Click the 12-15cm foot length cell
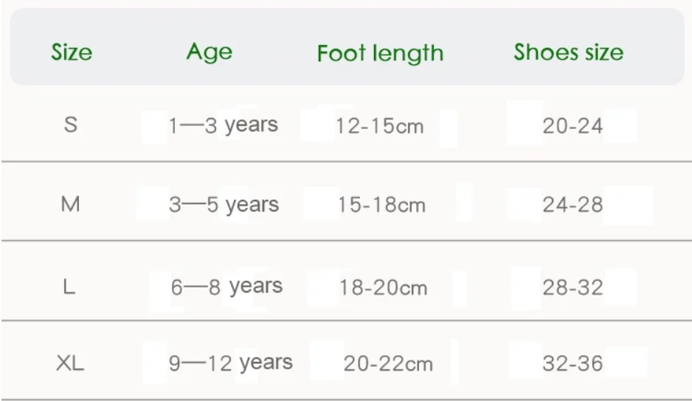This screenshot has width=692, height=401. click(x=379, y=126)
